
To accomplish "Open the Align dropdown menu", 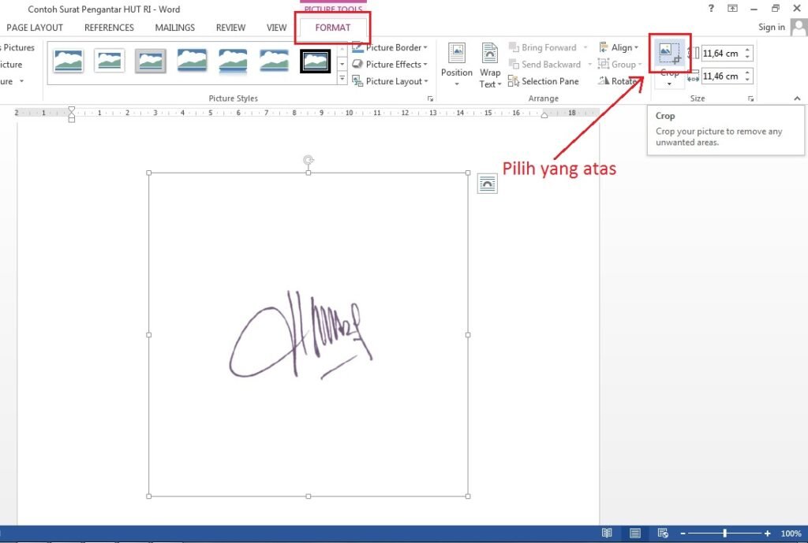I will tap(637, 48).
